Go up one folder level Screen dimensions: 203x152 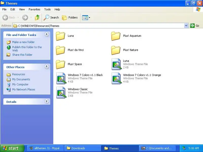(37, 17)
